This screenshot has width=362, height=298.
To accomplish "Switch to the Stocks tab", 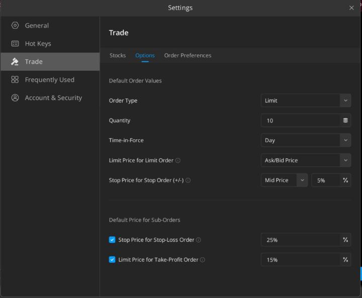I will pos(118,55).
